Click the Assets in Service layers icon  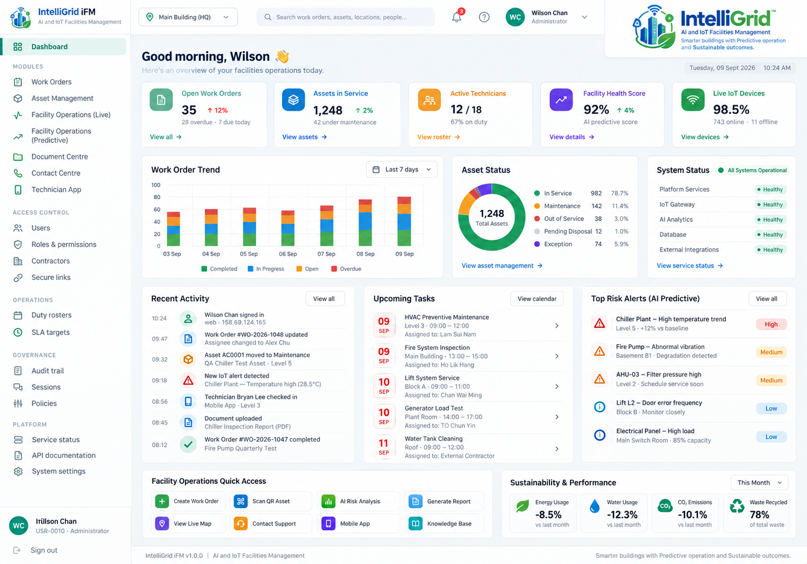pos(294,100)
